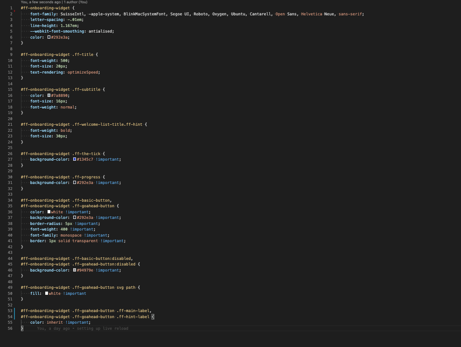Click the #292e3a swatch in .ff-progress rule
The image size is (461, 347).
coord(75,183)
